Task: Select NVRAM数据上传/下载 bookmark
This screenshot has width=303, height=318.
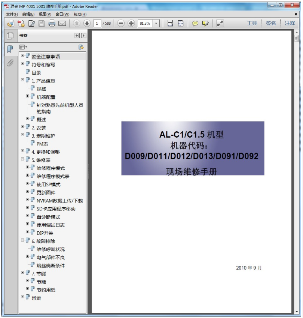Action: tap(60, 201)
